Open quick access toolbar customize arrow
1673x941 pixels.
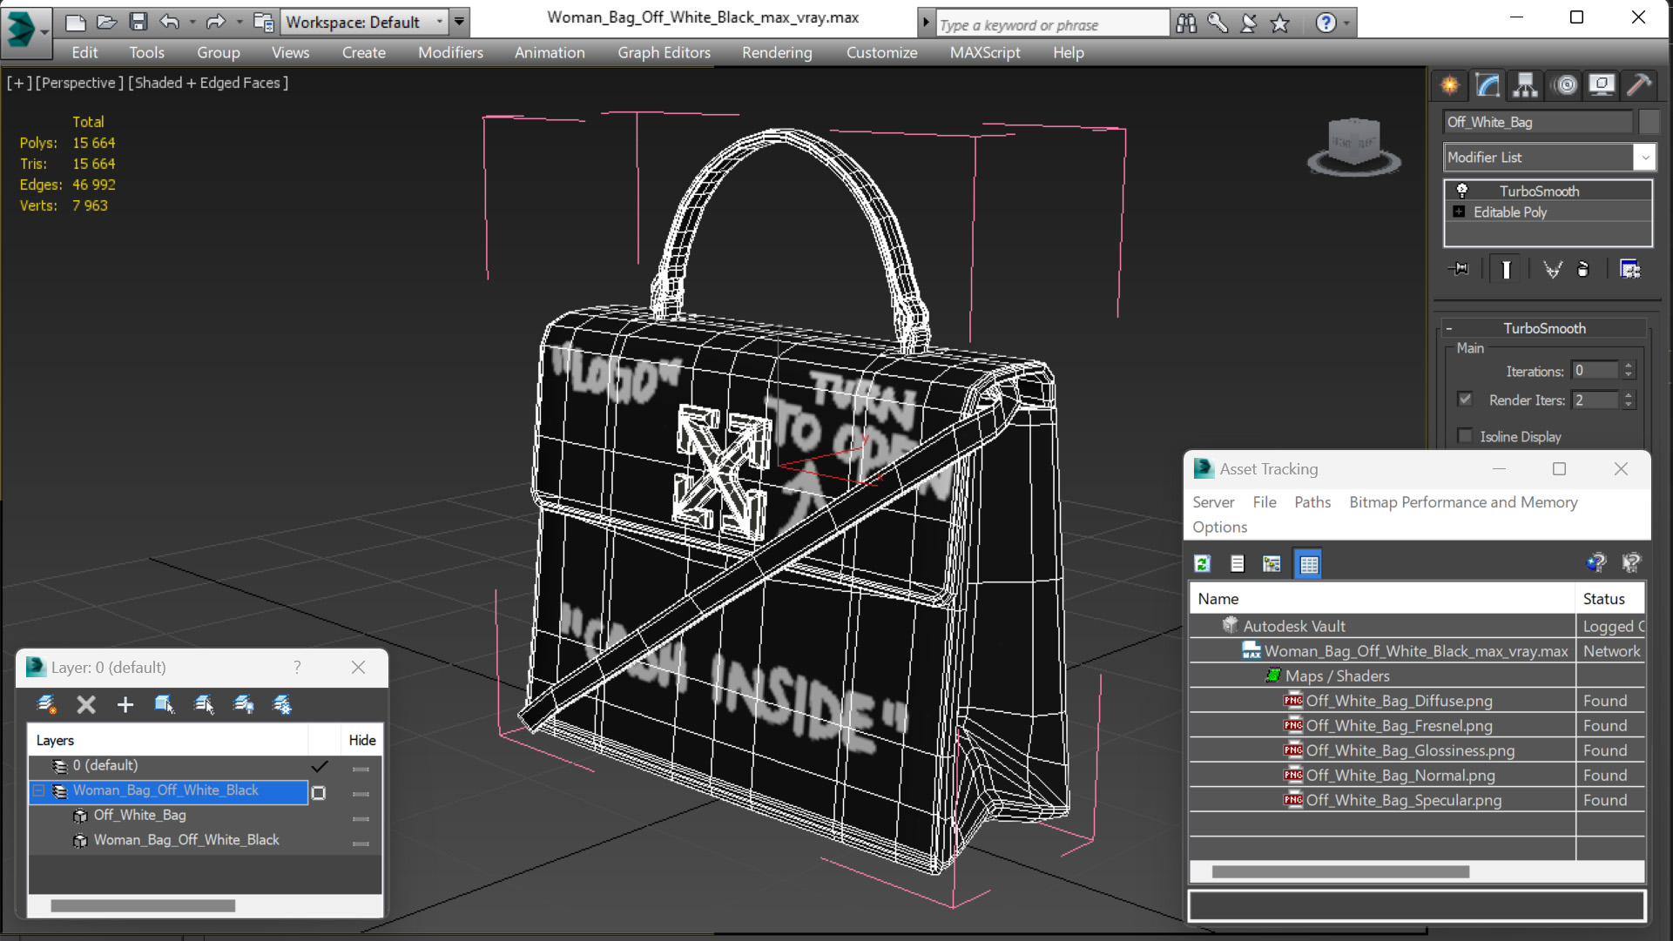click(459, 22)
